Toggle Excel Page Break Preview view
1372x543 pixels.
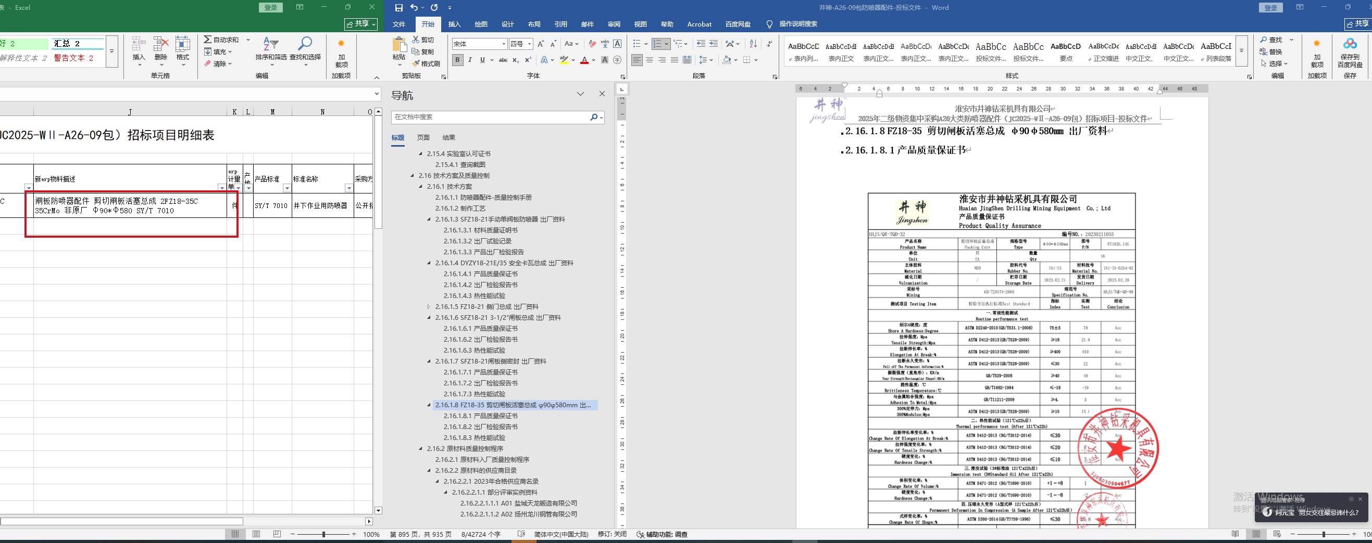[x=277, y=534]
